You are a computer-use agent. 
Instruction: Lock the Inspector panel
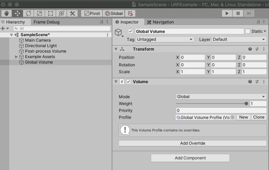pyautogui.click(x=258, y=22)
